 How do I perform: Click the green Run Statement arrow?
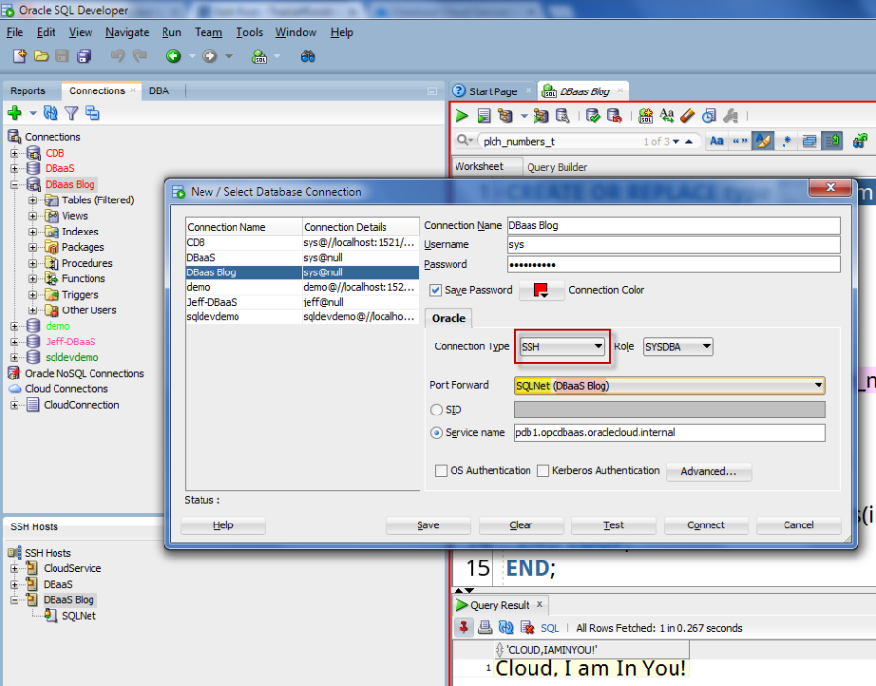pyautogui.click(x=462, y=116)
